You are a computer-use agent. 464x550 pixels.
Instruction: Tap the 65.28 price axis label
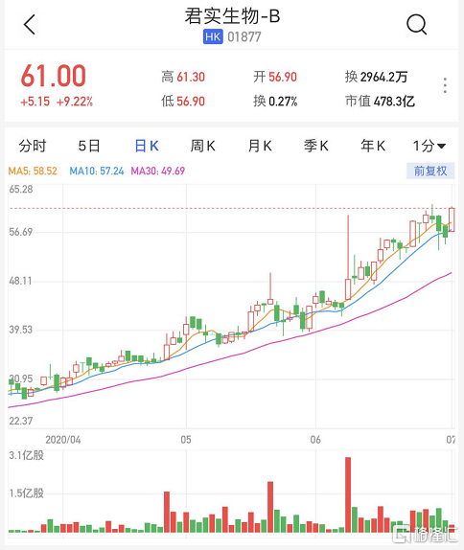pyautogui.click(x=21, y=190)
